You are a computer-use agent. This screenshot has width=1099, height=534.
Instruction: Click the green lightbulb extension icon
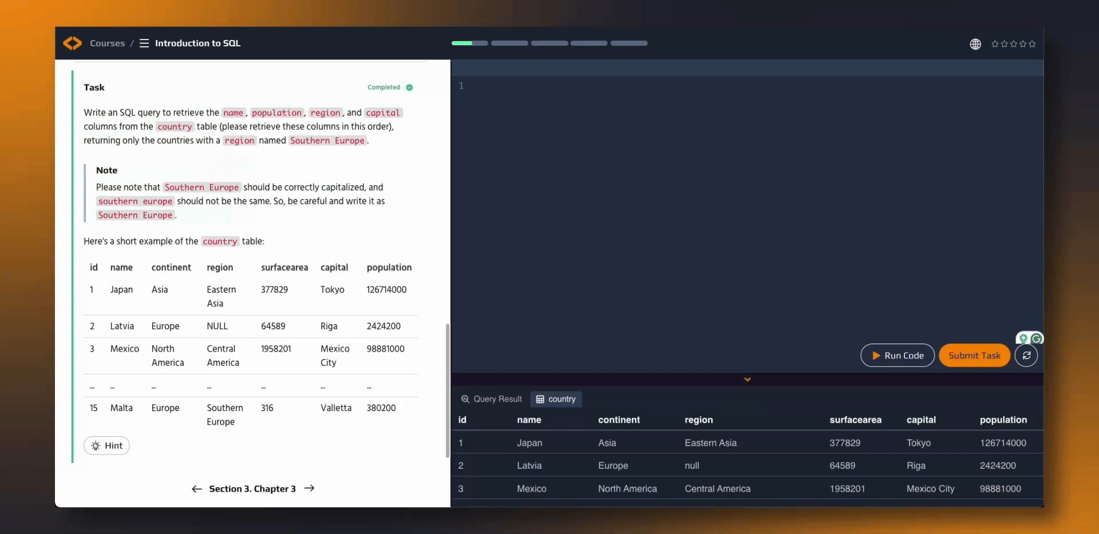1023,338
